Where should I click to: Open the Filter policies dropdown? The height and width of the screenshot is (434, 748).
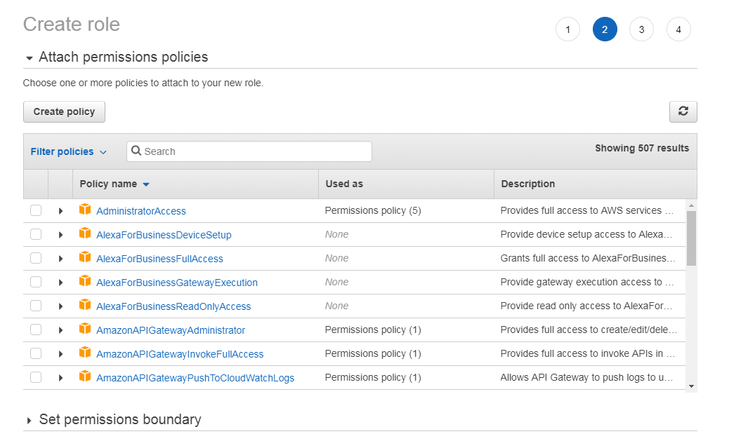(69, 151)
